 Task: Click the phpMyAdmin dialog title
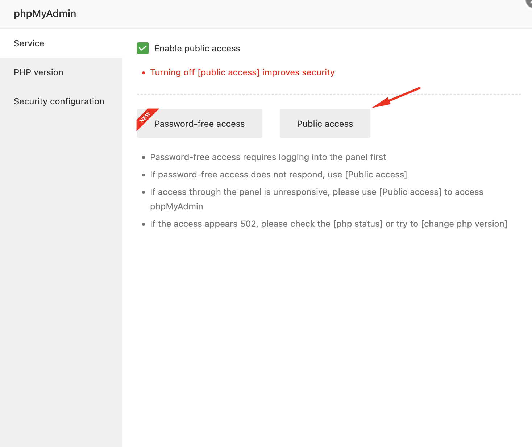45,14
